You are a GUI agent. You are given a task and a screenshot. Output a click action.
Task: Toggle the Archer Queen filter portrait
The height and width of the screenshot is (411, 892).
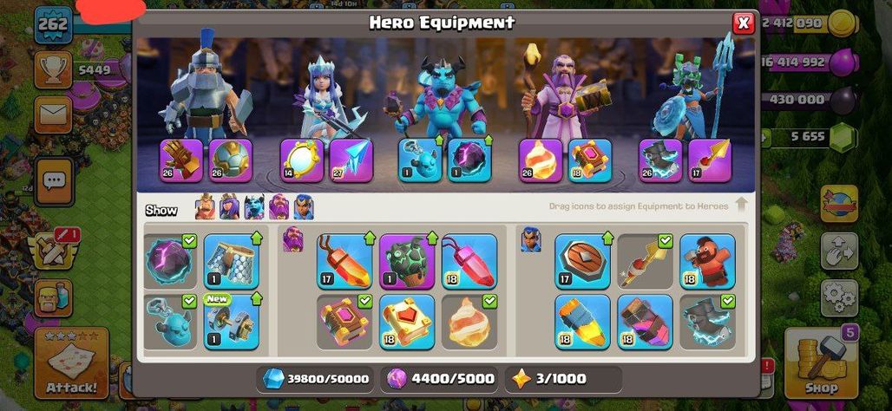229,207
